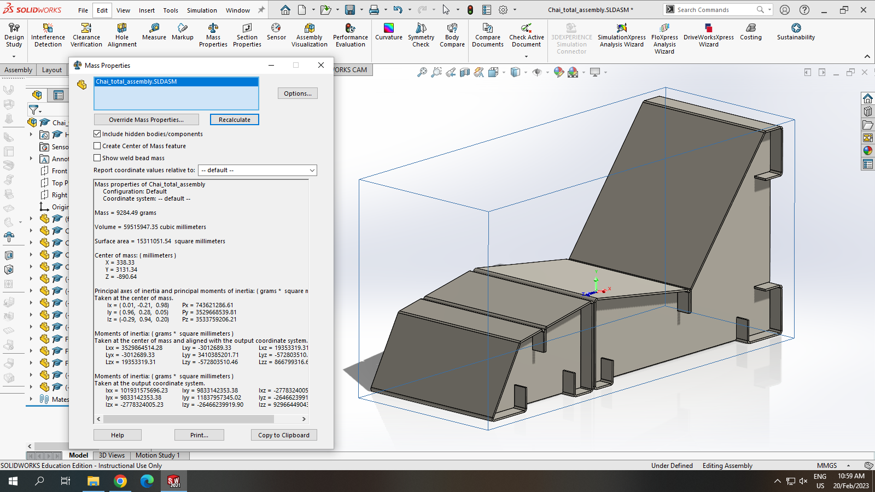Check Show weld bead mass option

(97, 158)
